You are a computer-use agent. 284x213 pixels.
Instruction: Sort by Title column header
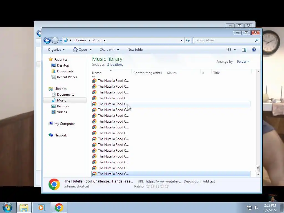point(232,73)
